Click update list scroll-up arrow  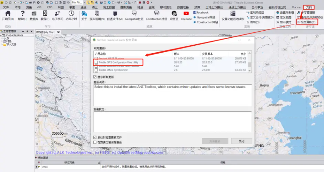(249, 54)
